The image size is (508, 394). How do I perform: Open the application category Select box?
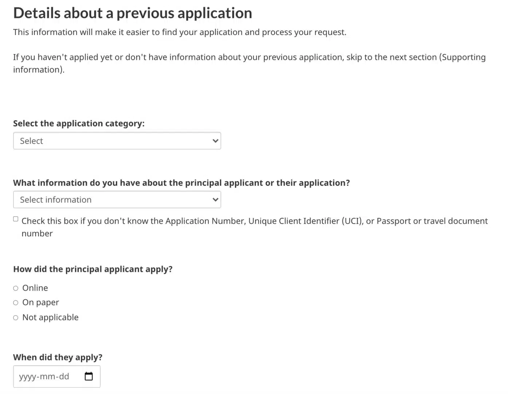[x=117, y=141]
